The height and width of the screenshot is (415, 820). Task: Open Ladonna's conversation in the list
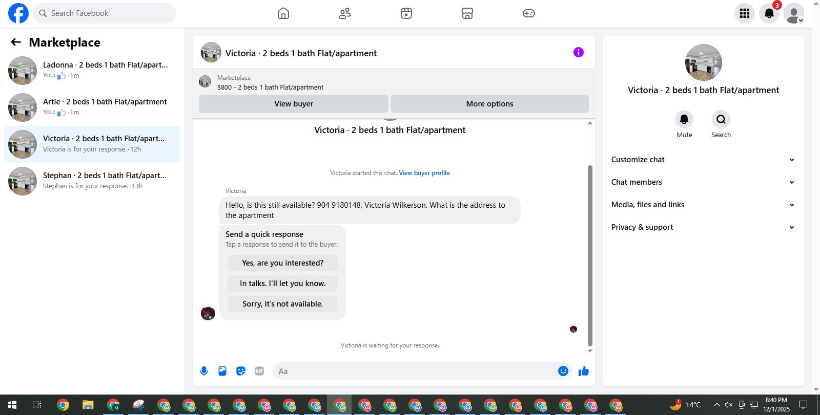[92, 71]
